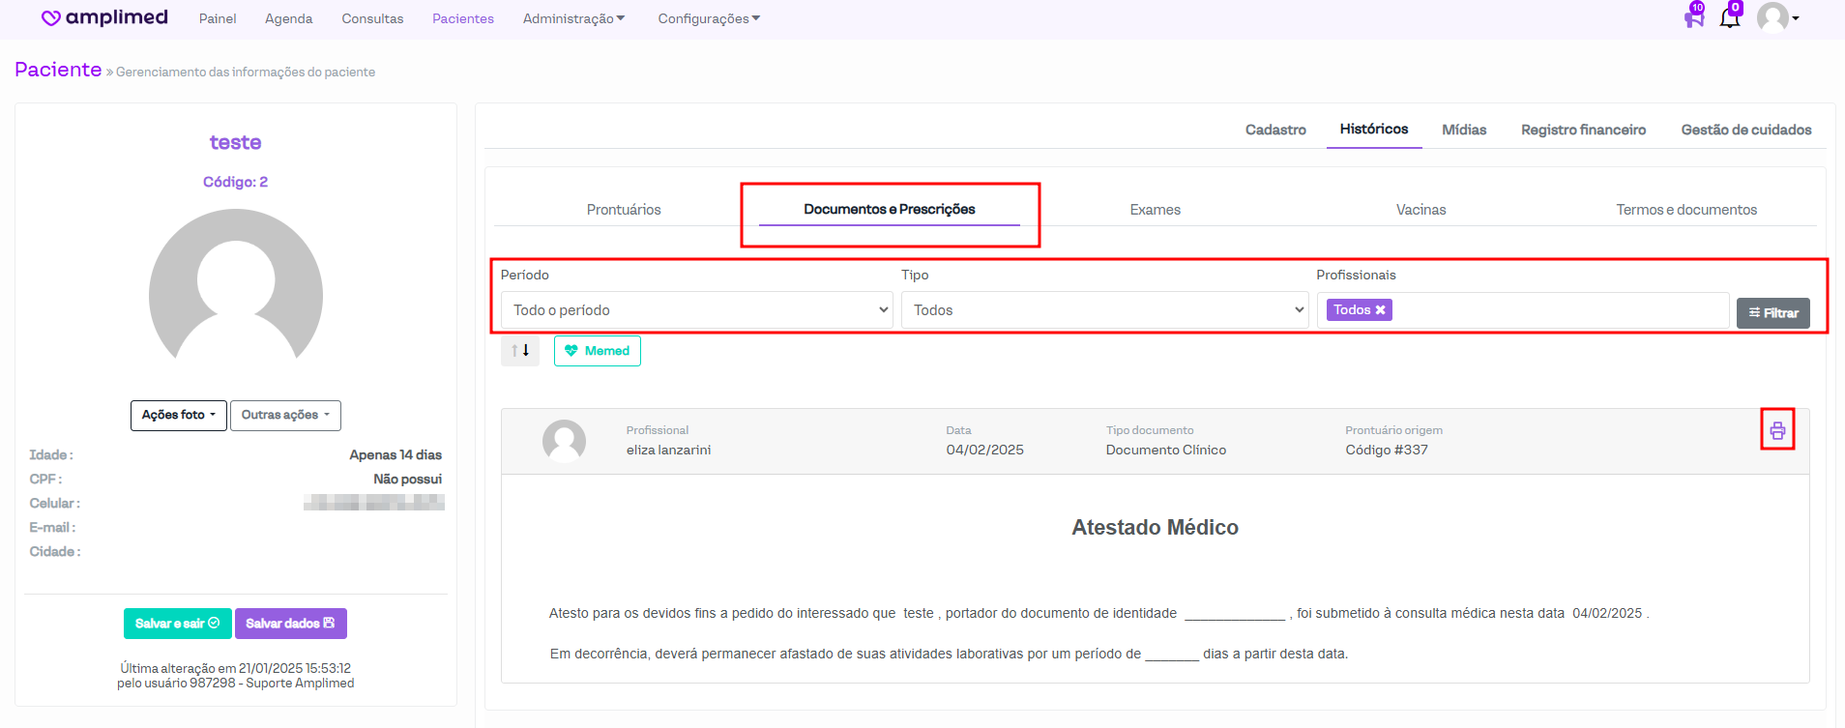This screenshot has width=1845, height=728.
Task: Click eliza lanzarini's professional avatar
Action: [x=564, y=441]
